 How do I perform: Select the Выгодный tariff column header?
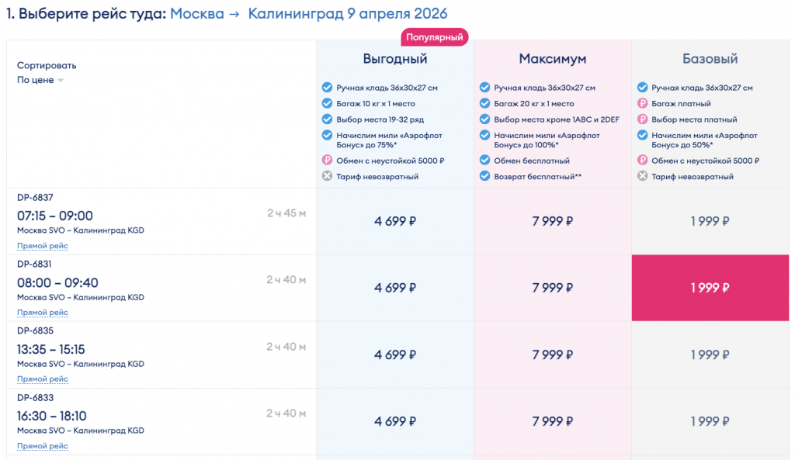coord(395,59)
